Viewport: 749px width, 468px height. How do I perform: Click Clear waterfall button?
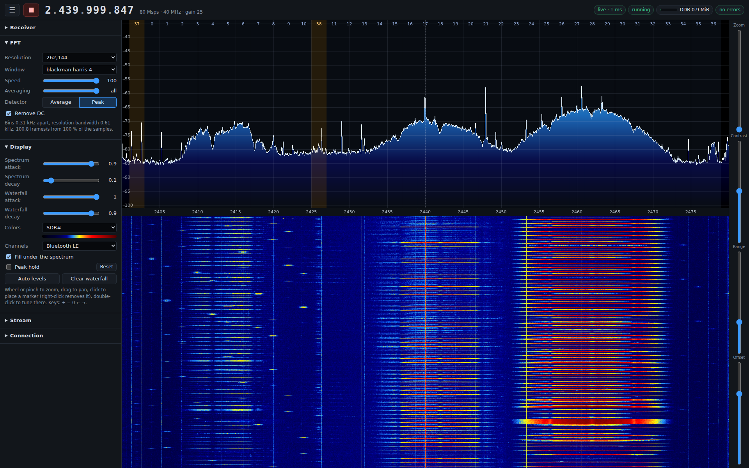[x=89, y=279]
